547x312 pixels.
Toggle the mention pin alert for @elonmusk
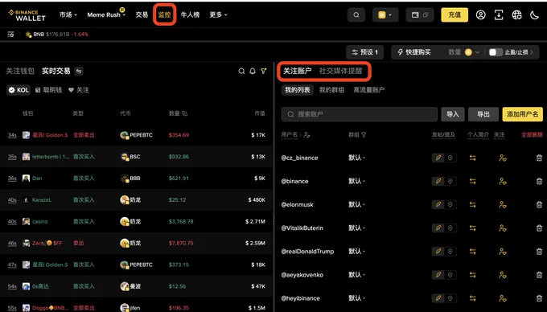[x=450, y=204]
